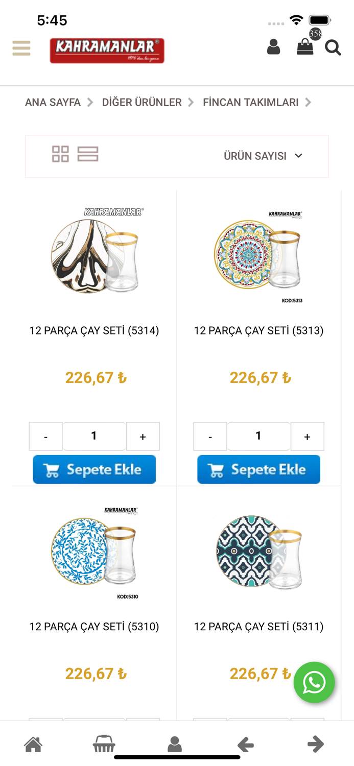Open the search function
The image size is (354, 766).
click(333, 47)
